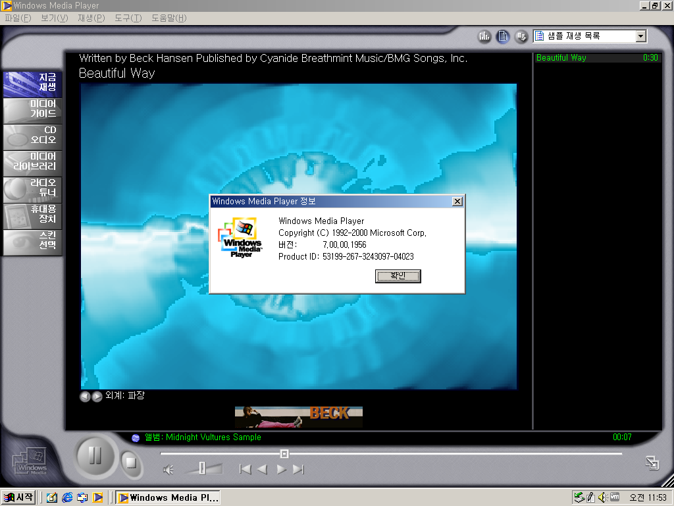Screen dimensions: 674x506
Task: Click the window resize grip
Action: tap(667, 480)
